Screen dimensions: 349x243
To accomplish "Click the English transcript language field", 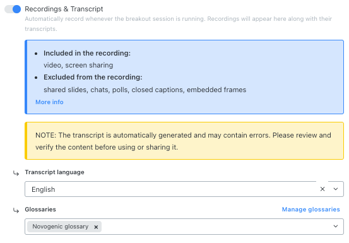I will (x=184, y=189).
